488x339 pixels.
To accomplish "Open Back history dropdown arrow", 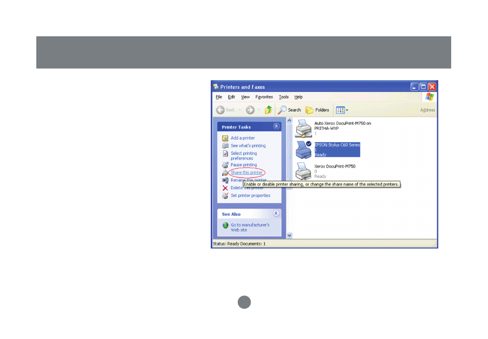I will point(239,110).
